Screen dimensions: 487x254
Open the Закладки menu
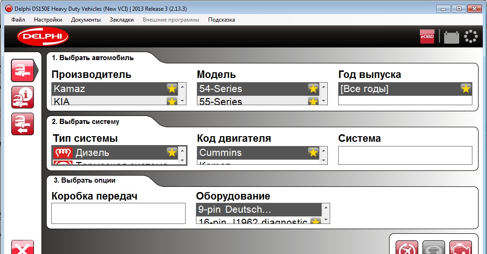pos(122,20)
